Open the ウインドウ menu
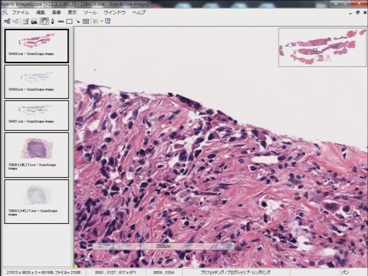 (114, 12)
